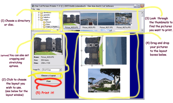This screenshot has width=173, height=103.
Task: Open the File menu
Action: [x=34, y=9]
